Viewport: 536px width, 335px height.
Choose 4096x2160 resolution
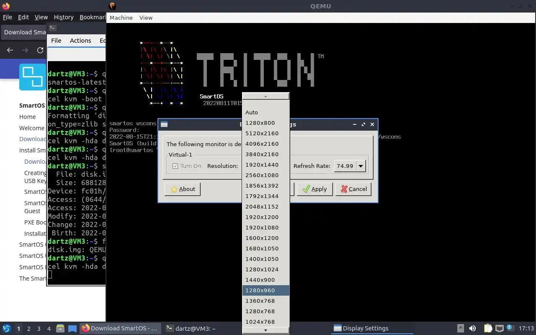click(x=265, y=144)
